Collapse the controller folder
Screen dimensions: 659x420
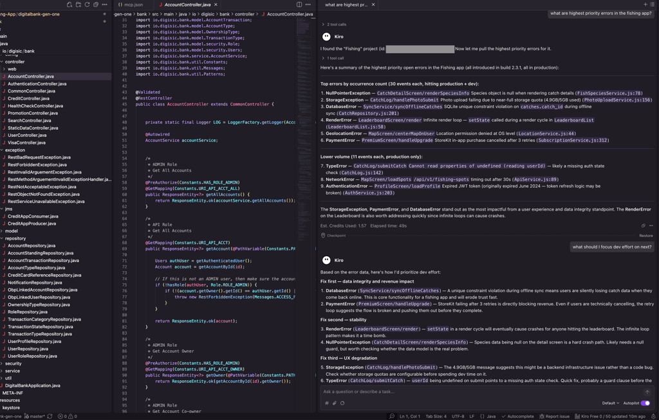click(15, 62)
